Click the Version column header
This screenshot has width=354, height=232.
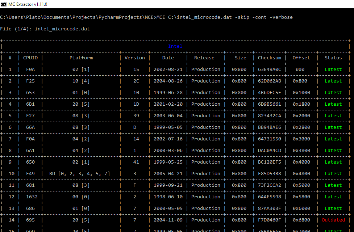pyautogui.click(x=134, y=58)
